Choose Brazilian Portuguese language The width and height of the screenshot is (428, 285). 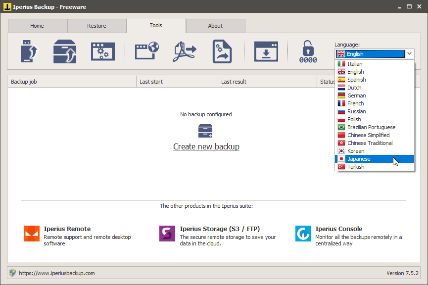click(375, 127)
